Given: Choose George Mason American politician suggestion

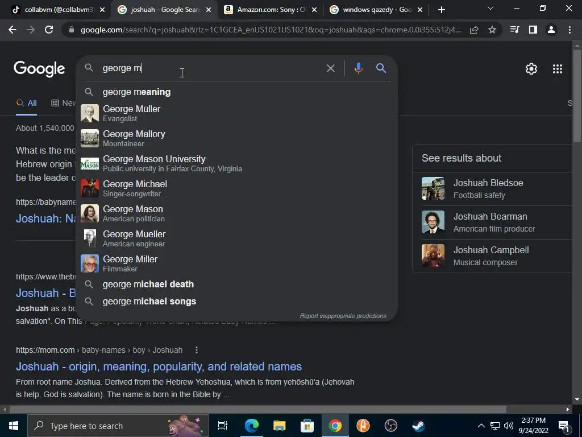Looking at the screenshot, I should (237, 213).
